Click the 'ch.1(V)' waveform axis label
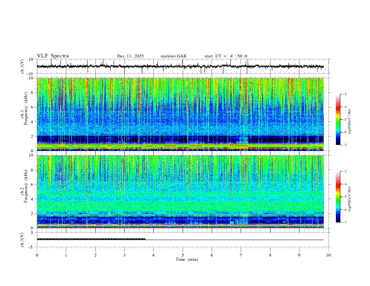Screen dimensions: 370x286 (22, 66)
